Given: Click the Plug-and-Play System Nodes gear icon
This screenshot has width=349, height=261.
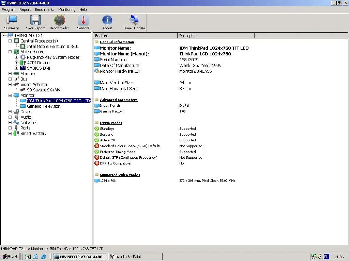Looking at the screenshot, I should 23,57.
